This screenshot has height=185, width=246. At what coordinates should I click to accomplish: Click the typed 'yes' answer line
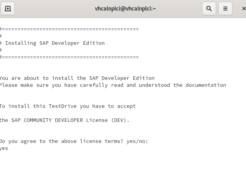(4, 148)
